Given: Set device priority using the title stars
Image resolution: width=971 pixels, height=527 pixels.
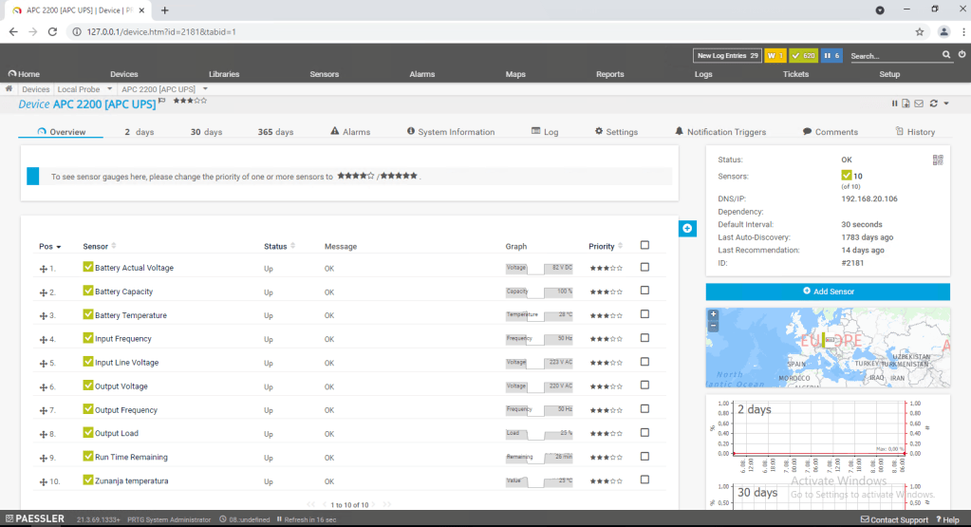Looking at the screenshot, I should point(190,101).
